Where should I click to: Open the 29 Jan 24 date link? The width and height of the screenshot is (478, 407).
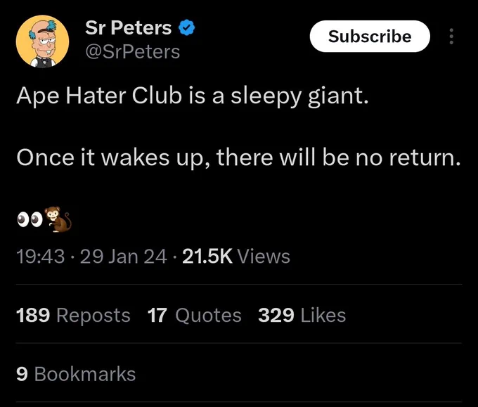(x=124, y=256)
